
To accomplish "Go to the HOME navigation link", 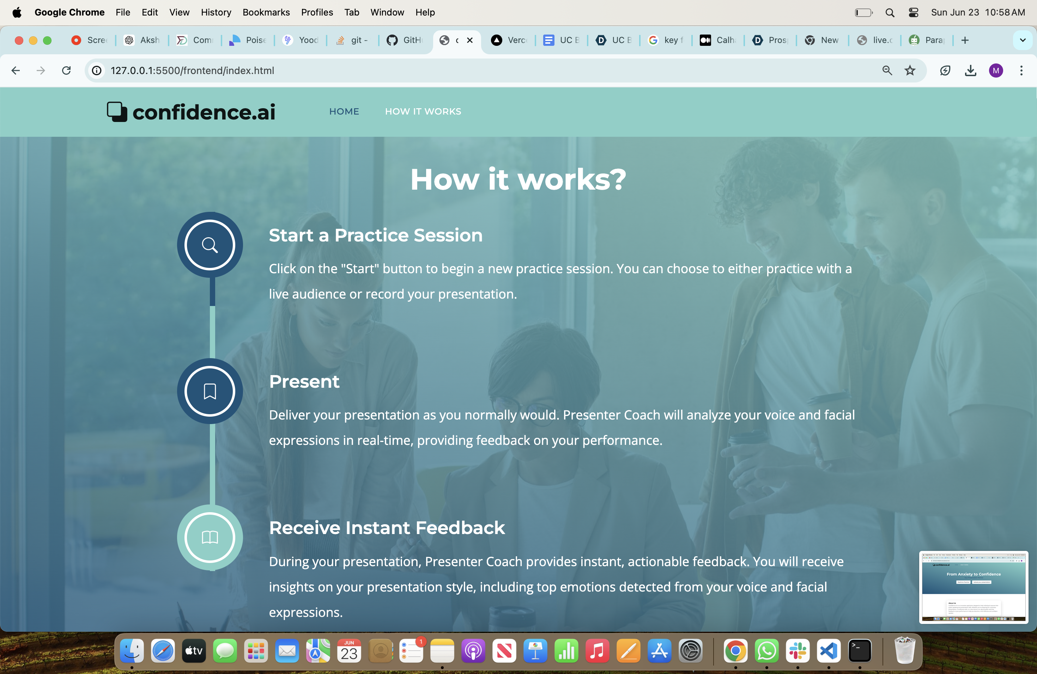I will coord(344,111).
